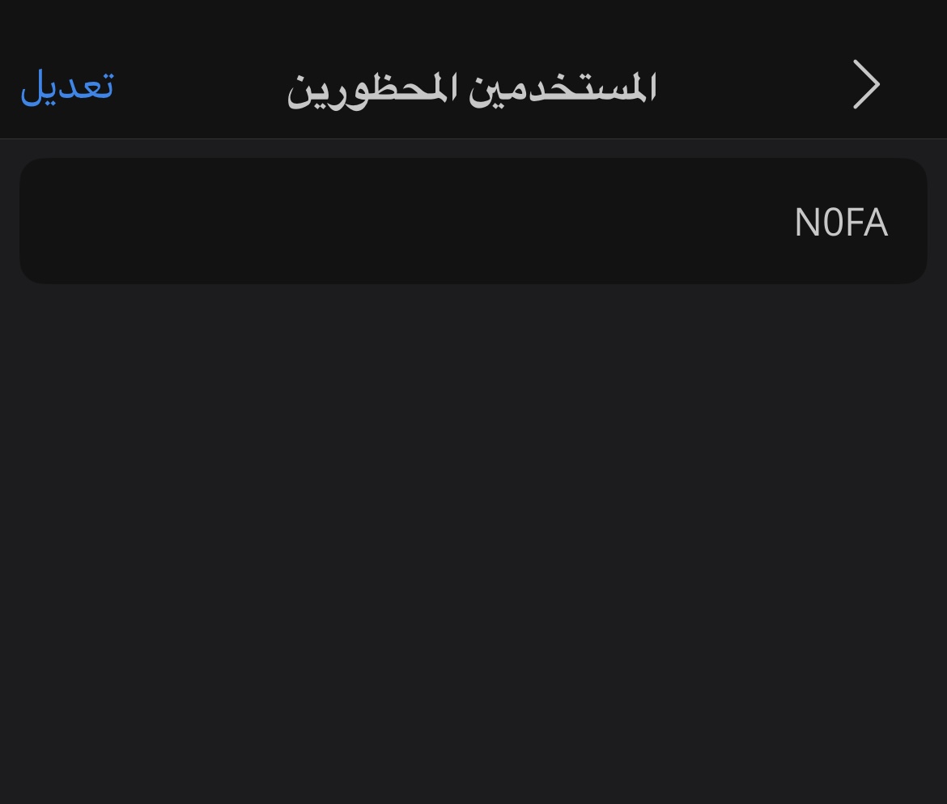Screen dimensions: 947x804
Task: Tap the blue تعديل link
Action: point(66,86)
